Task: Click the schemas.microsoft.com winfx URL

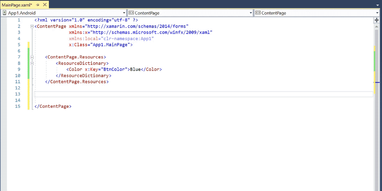Action: pyautogui.click(x=151, y=32)
